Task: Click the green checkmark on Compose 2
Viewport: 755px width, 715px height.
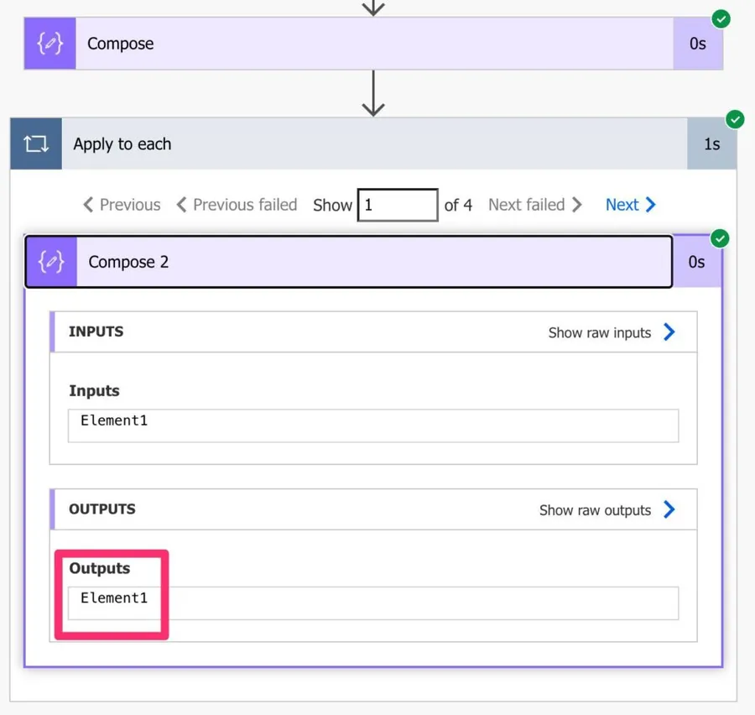Action: click(x=720, y=239)
